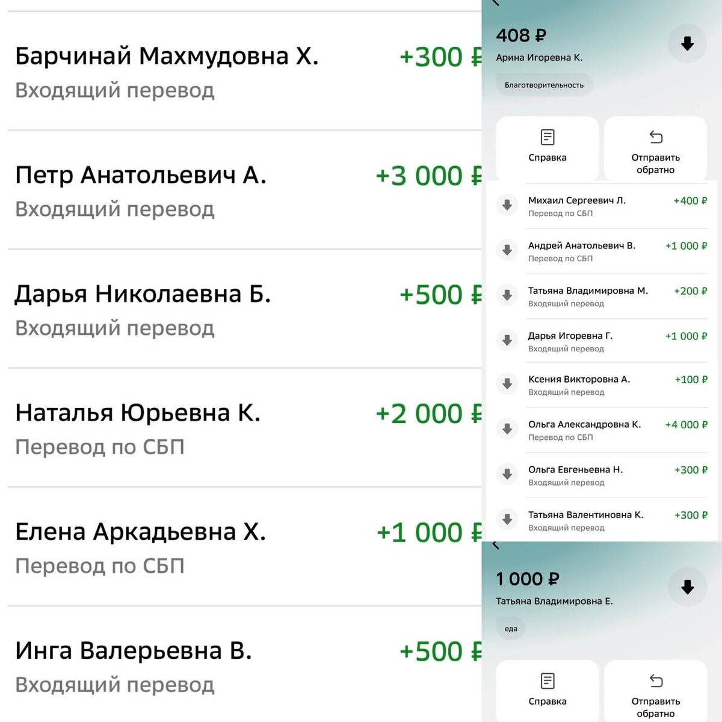Open the Ольга Евгеньевна Н. +300 ₽ transfer
The image size is (722, 722).
[596, 475]
